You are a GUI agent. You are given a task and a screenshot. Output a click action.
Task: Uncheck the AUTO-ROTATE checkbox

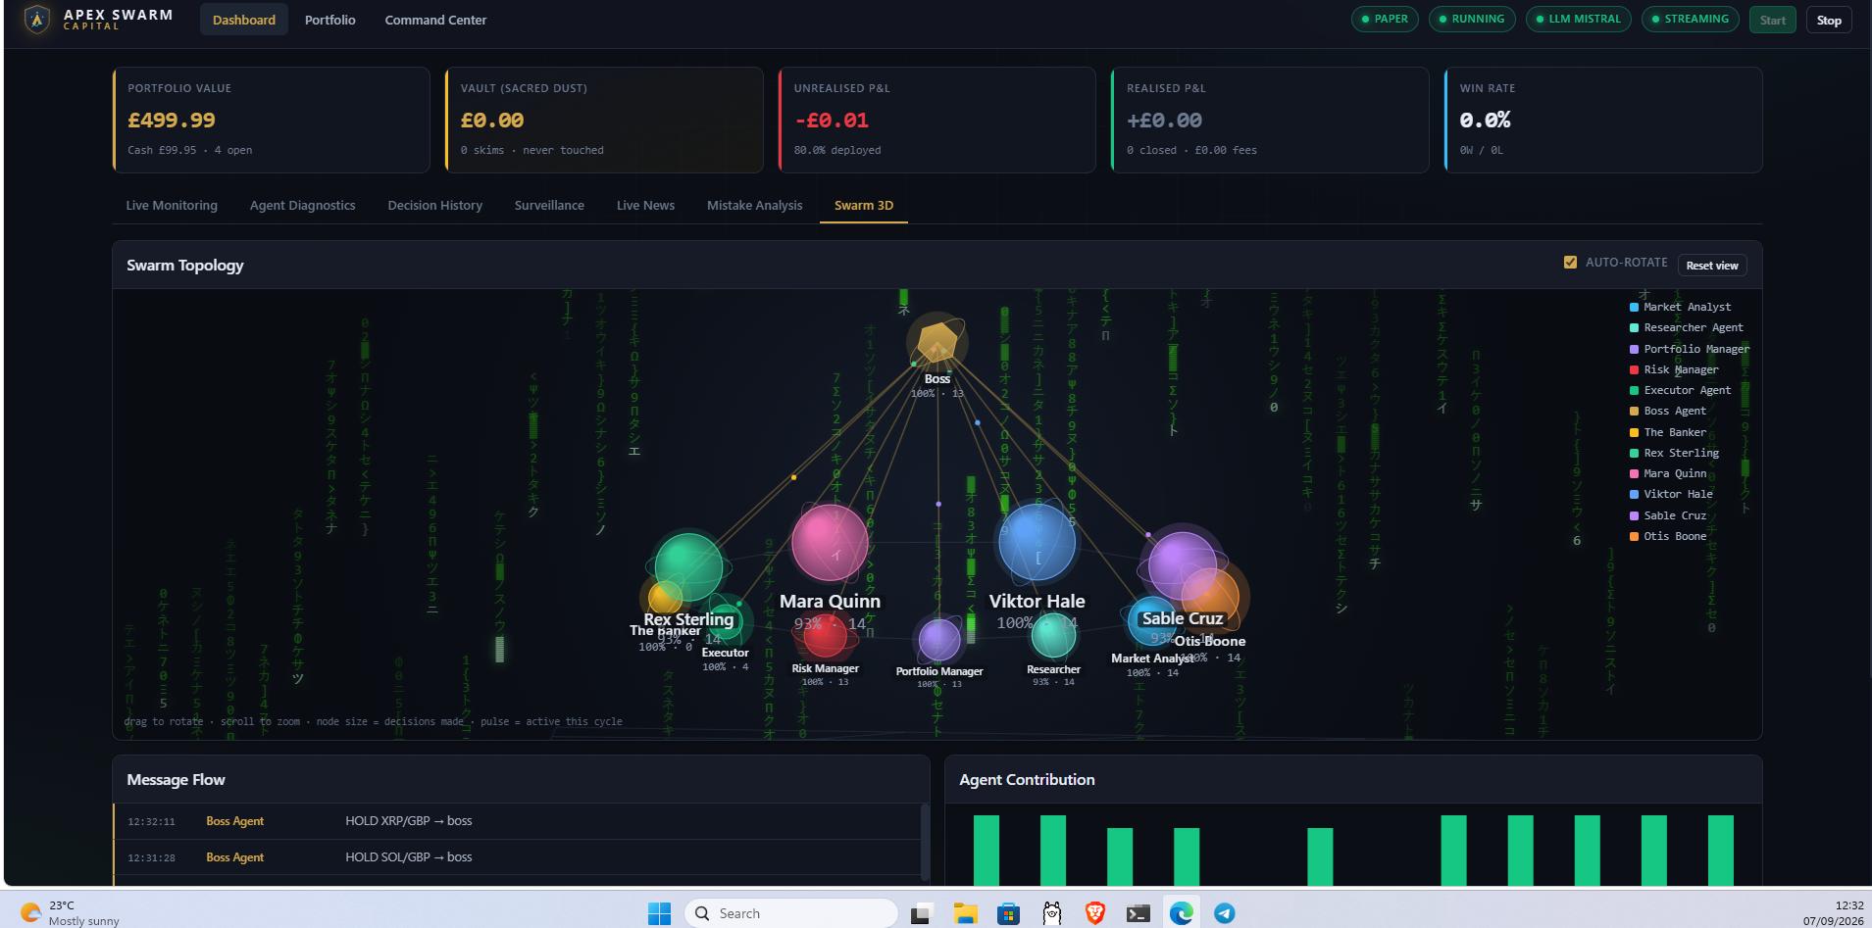pos(1570,263)
